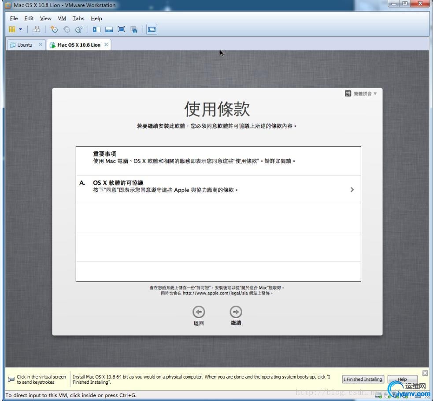This screenshot has width=433, height=401.
Task: Open the View menu
Action: [x=45, y=18]
